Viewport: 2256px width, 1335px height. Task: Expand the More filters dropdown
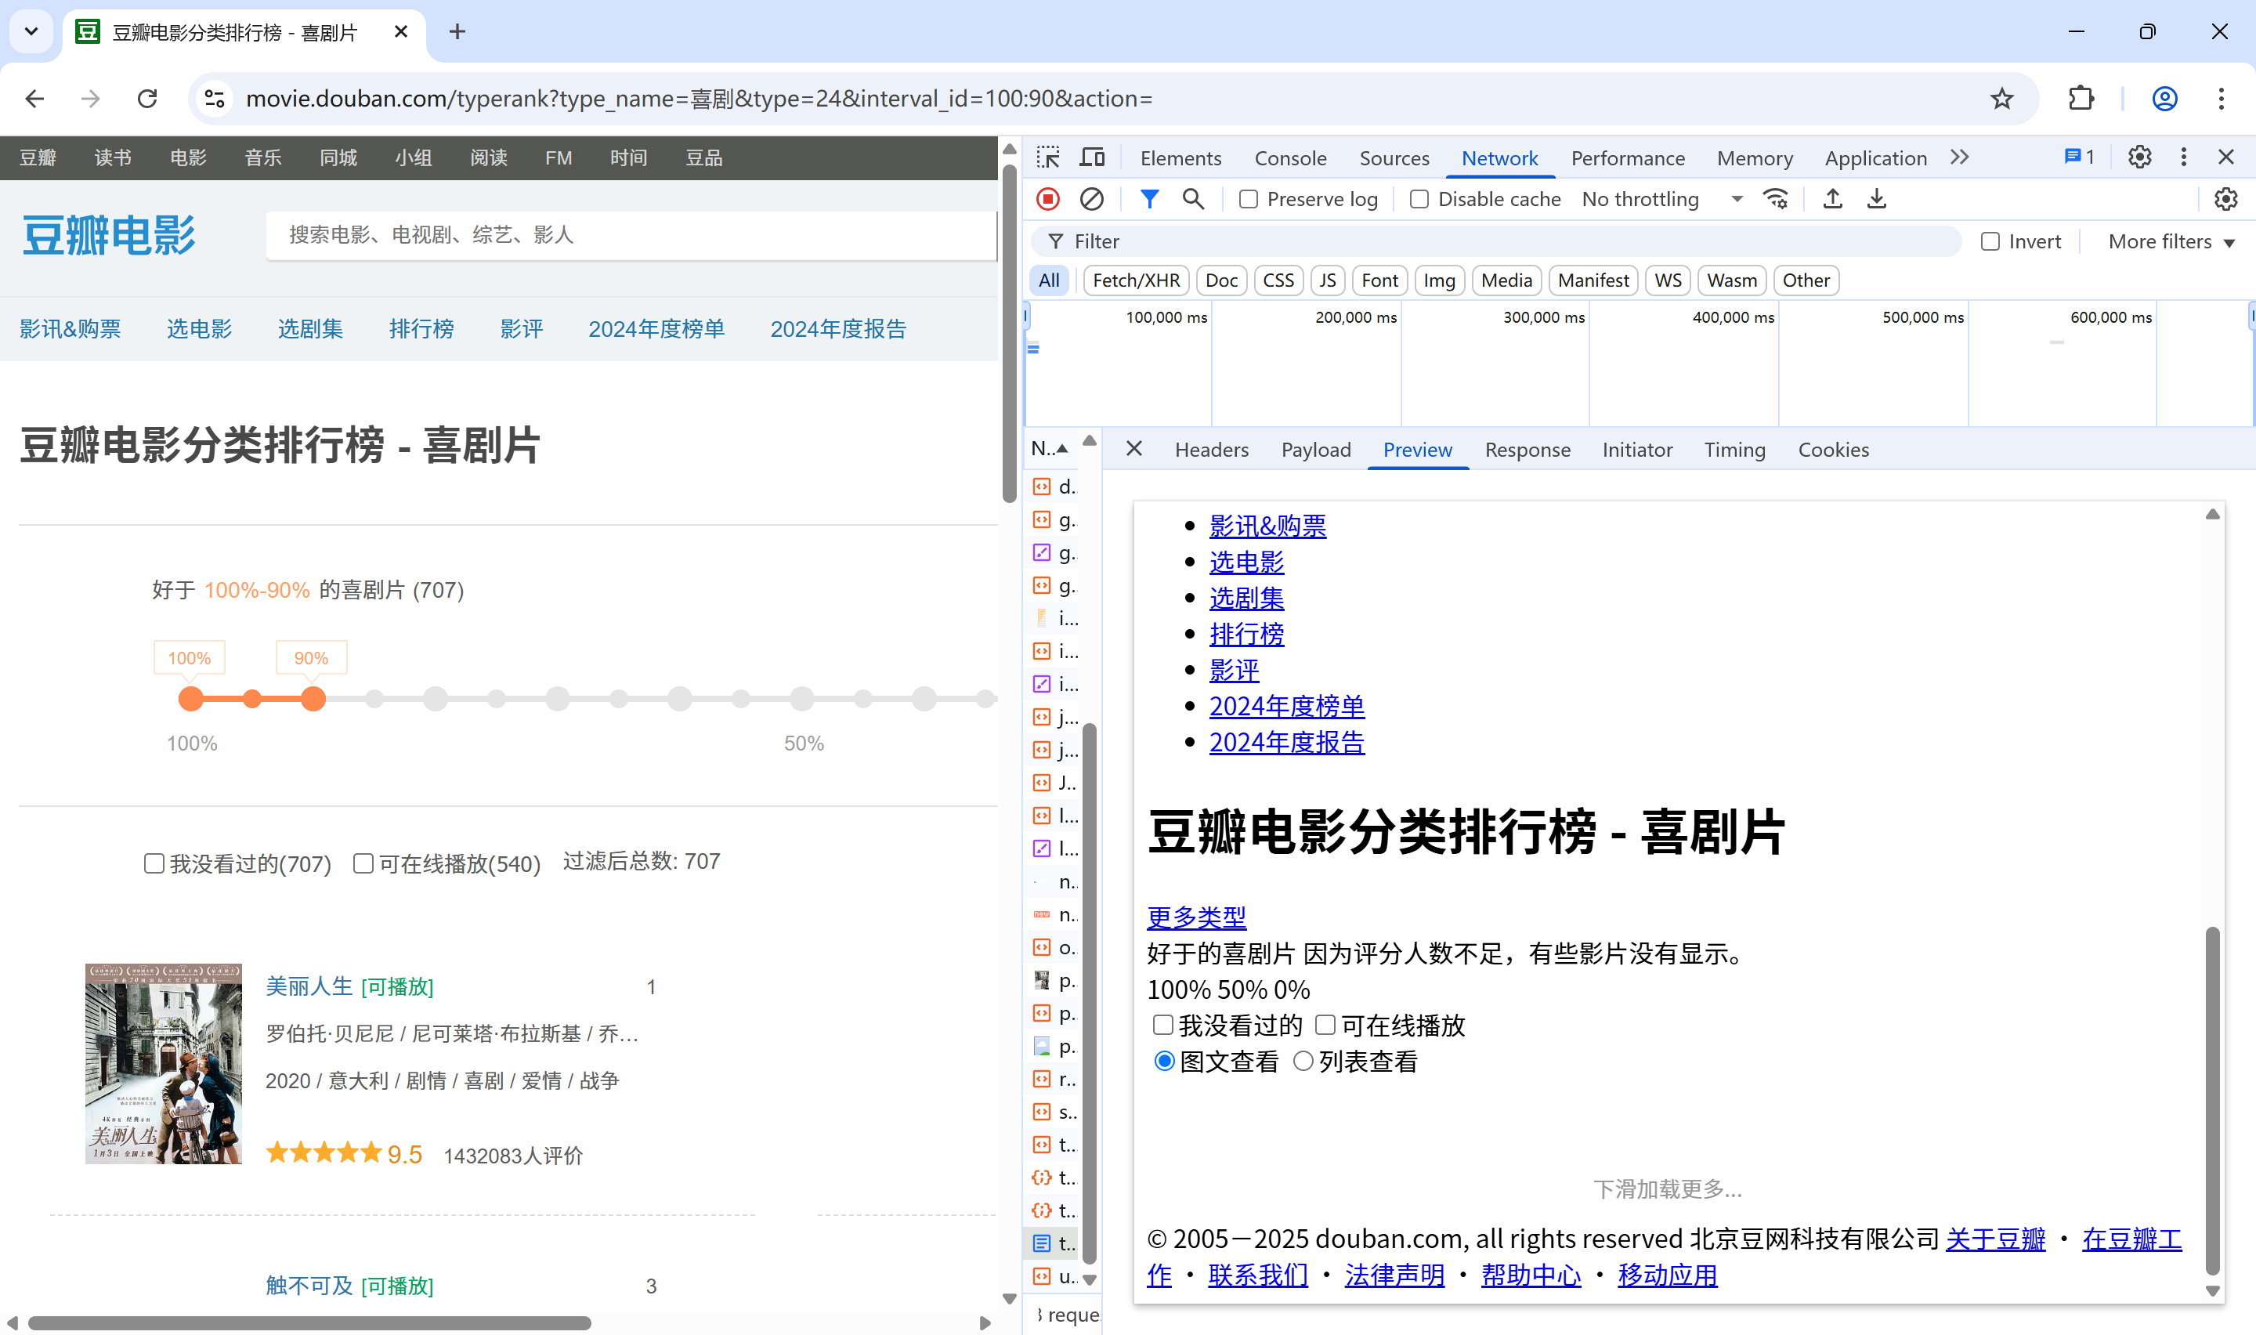(2171, 242)
